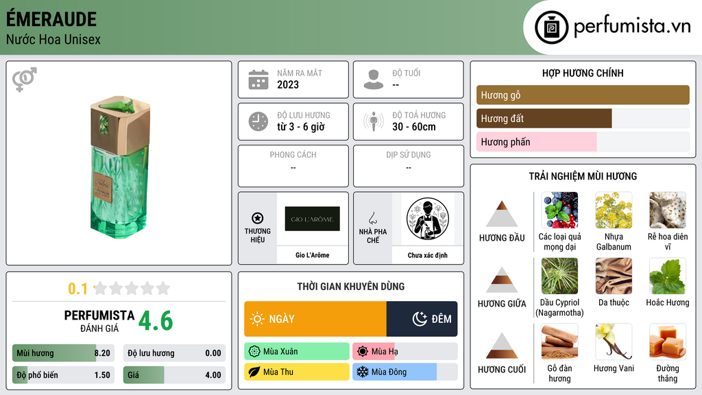Select the Nhựa Galbanum note image
Screen dimensions: 702x395
click(x=614, y=211)
